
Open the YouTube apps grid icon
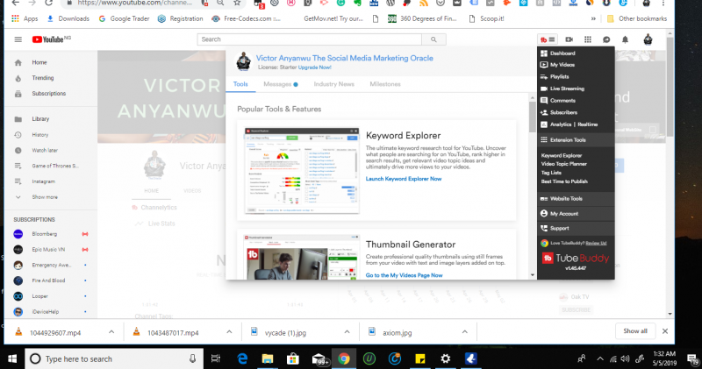pos(587,39)
